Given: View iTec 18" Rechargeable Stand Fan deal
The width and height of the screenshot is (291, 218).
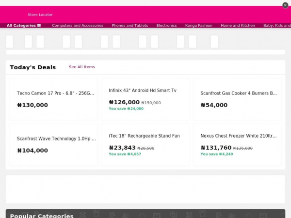Looking at the screenshot, I should point(144,136).
